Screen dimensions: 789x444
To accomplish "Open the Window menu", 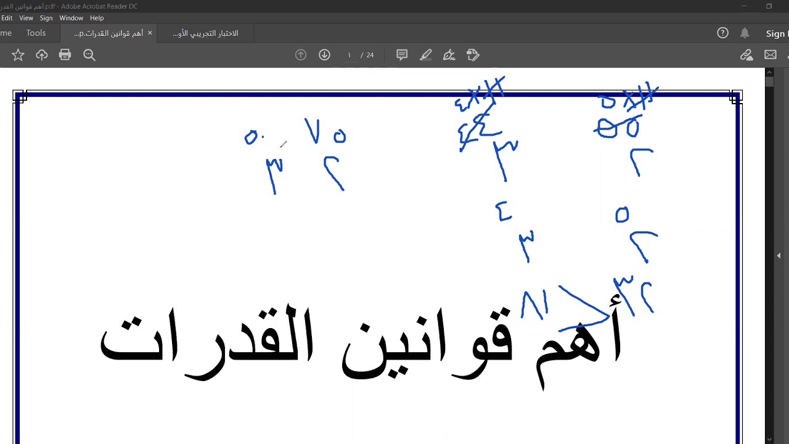I will coord(71,18).
